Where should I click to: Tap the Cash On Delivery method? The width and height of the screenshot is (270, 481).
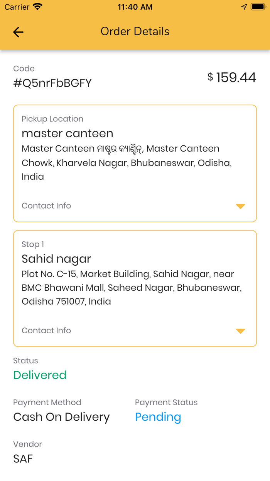tap(61, 417)
